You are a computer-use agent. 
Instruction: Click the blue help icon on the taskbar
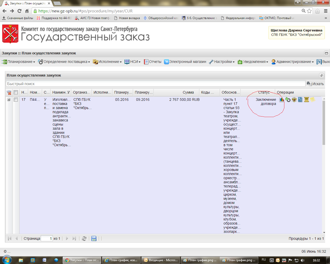[x=56, y=260]
